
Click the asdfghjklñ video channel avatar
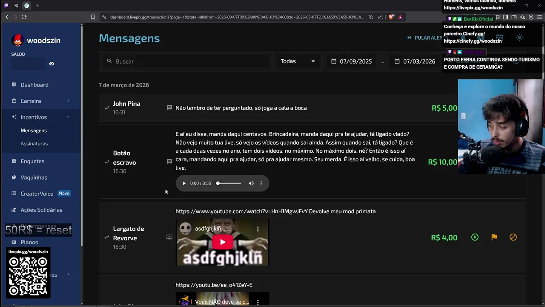(185, 229)
